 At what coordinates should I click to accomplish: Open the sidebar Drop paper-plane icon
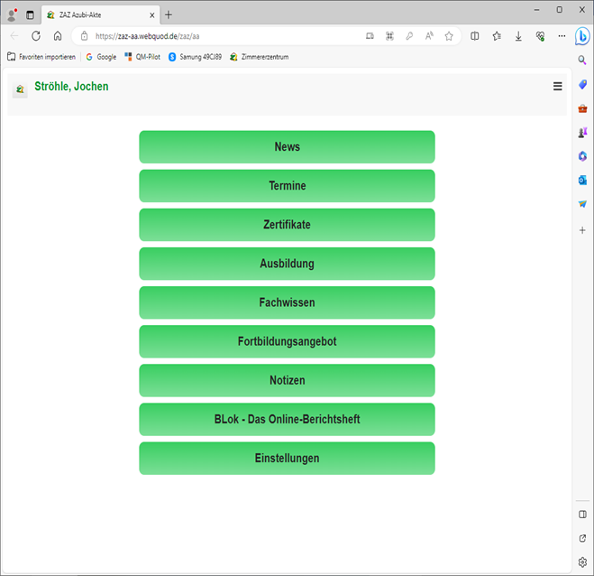[x=582, y=204]
